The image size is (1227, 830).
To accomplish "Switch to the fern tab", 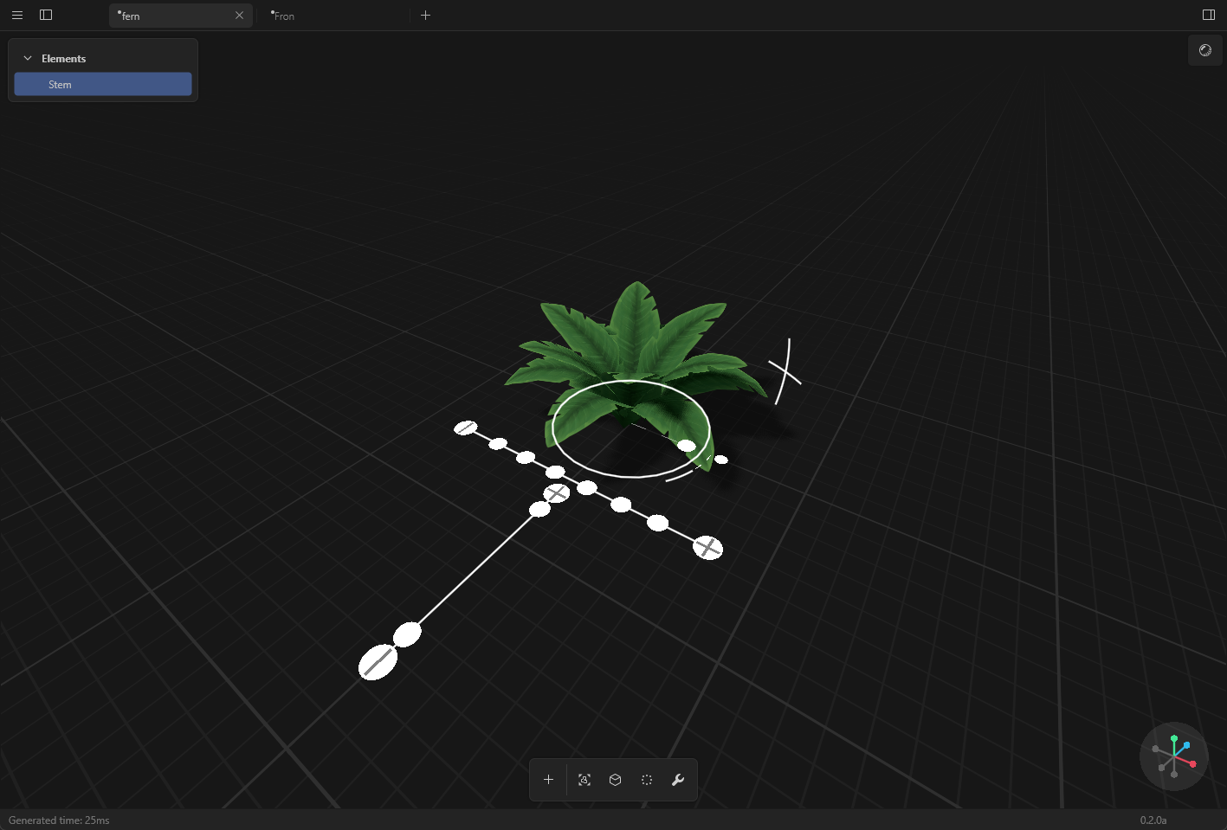I will [x=173, y=16].
